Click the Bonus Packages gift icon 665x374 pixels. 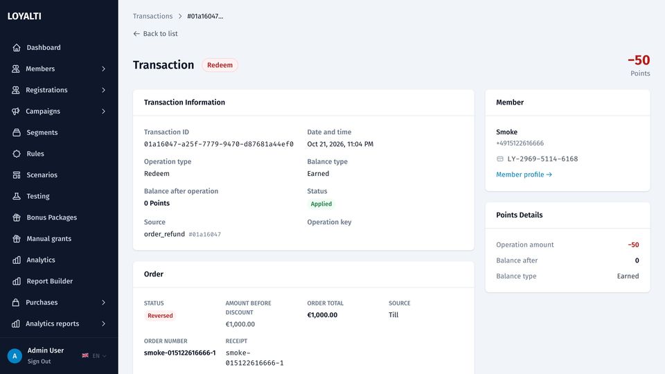click(x=17, y=217)
